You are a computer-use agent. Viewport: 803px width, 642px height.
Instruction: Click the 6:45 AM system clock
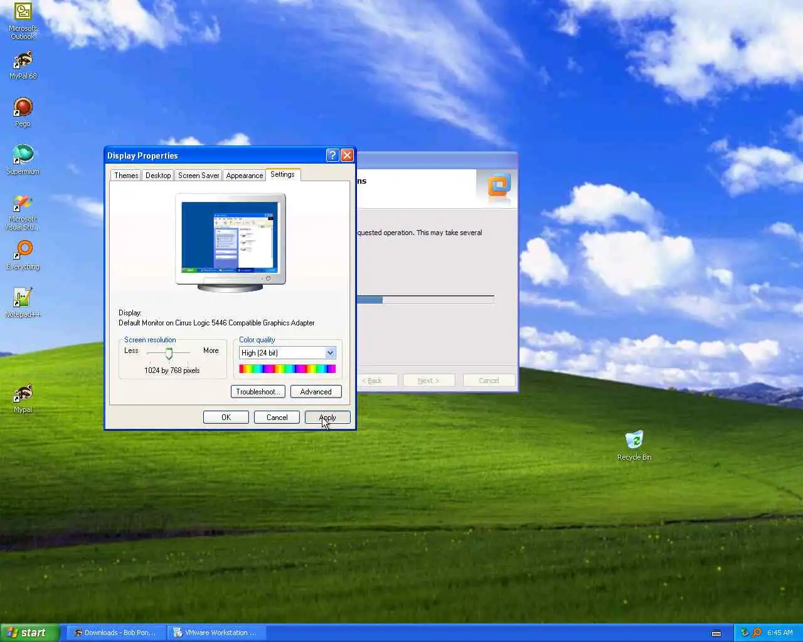point(780,633)
